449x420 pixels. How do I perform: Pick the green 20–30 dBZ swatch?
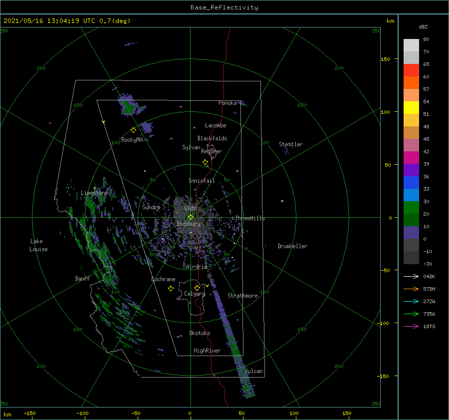tap(411, 208)
